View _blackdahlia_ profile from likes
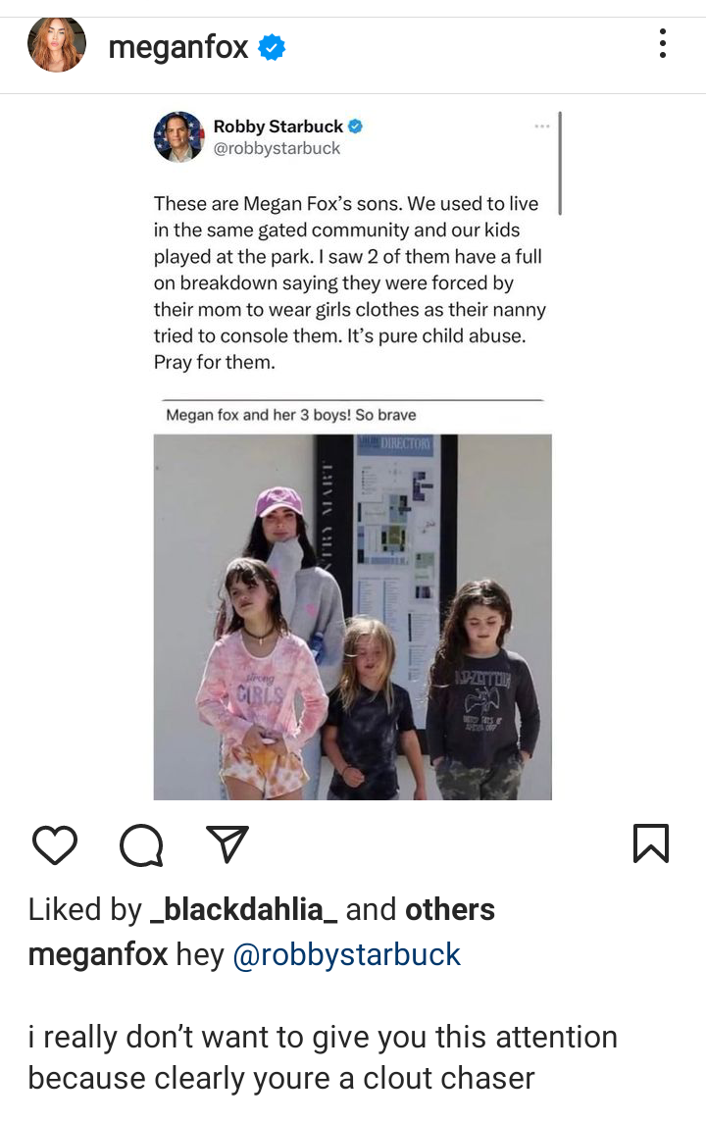This screenshot has width=706, height=1122. click(243, 909)
